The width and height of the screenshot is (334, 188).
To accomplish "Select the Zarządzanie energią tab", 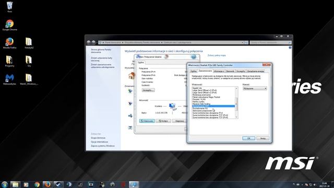I will [256, 71].
